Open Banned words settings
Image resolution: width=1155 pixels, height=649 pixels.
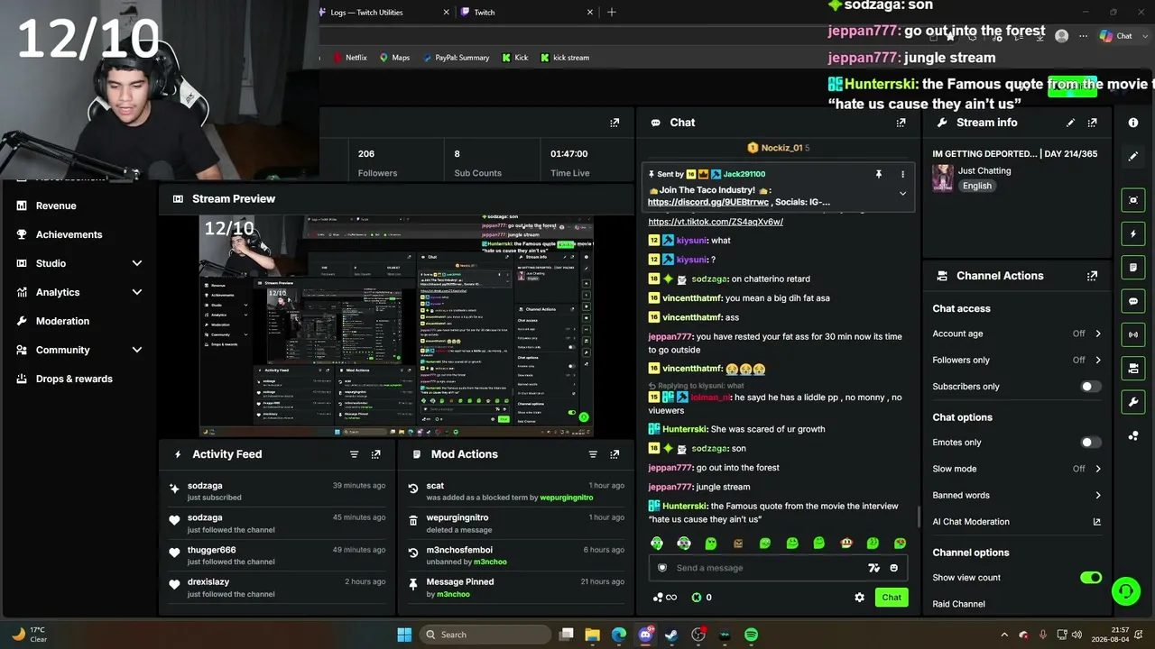1017,495
